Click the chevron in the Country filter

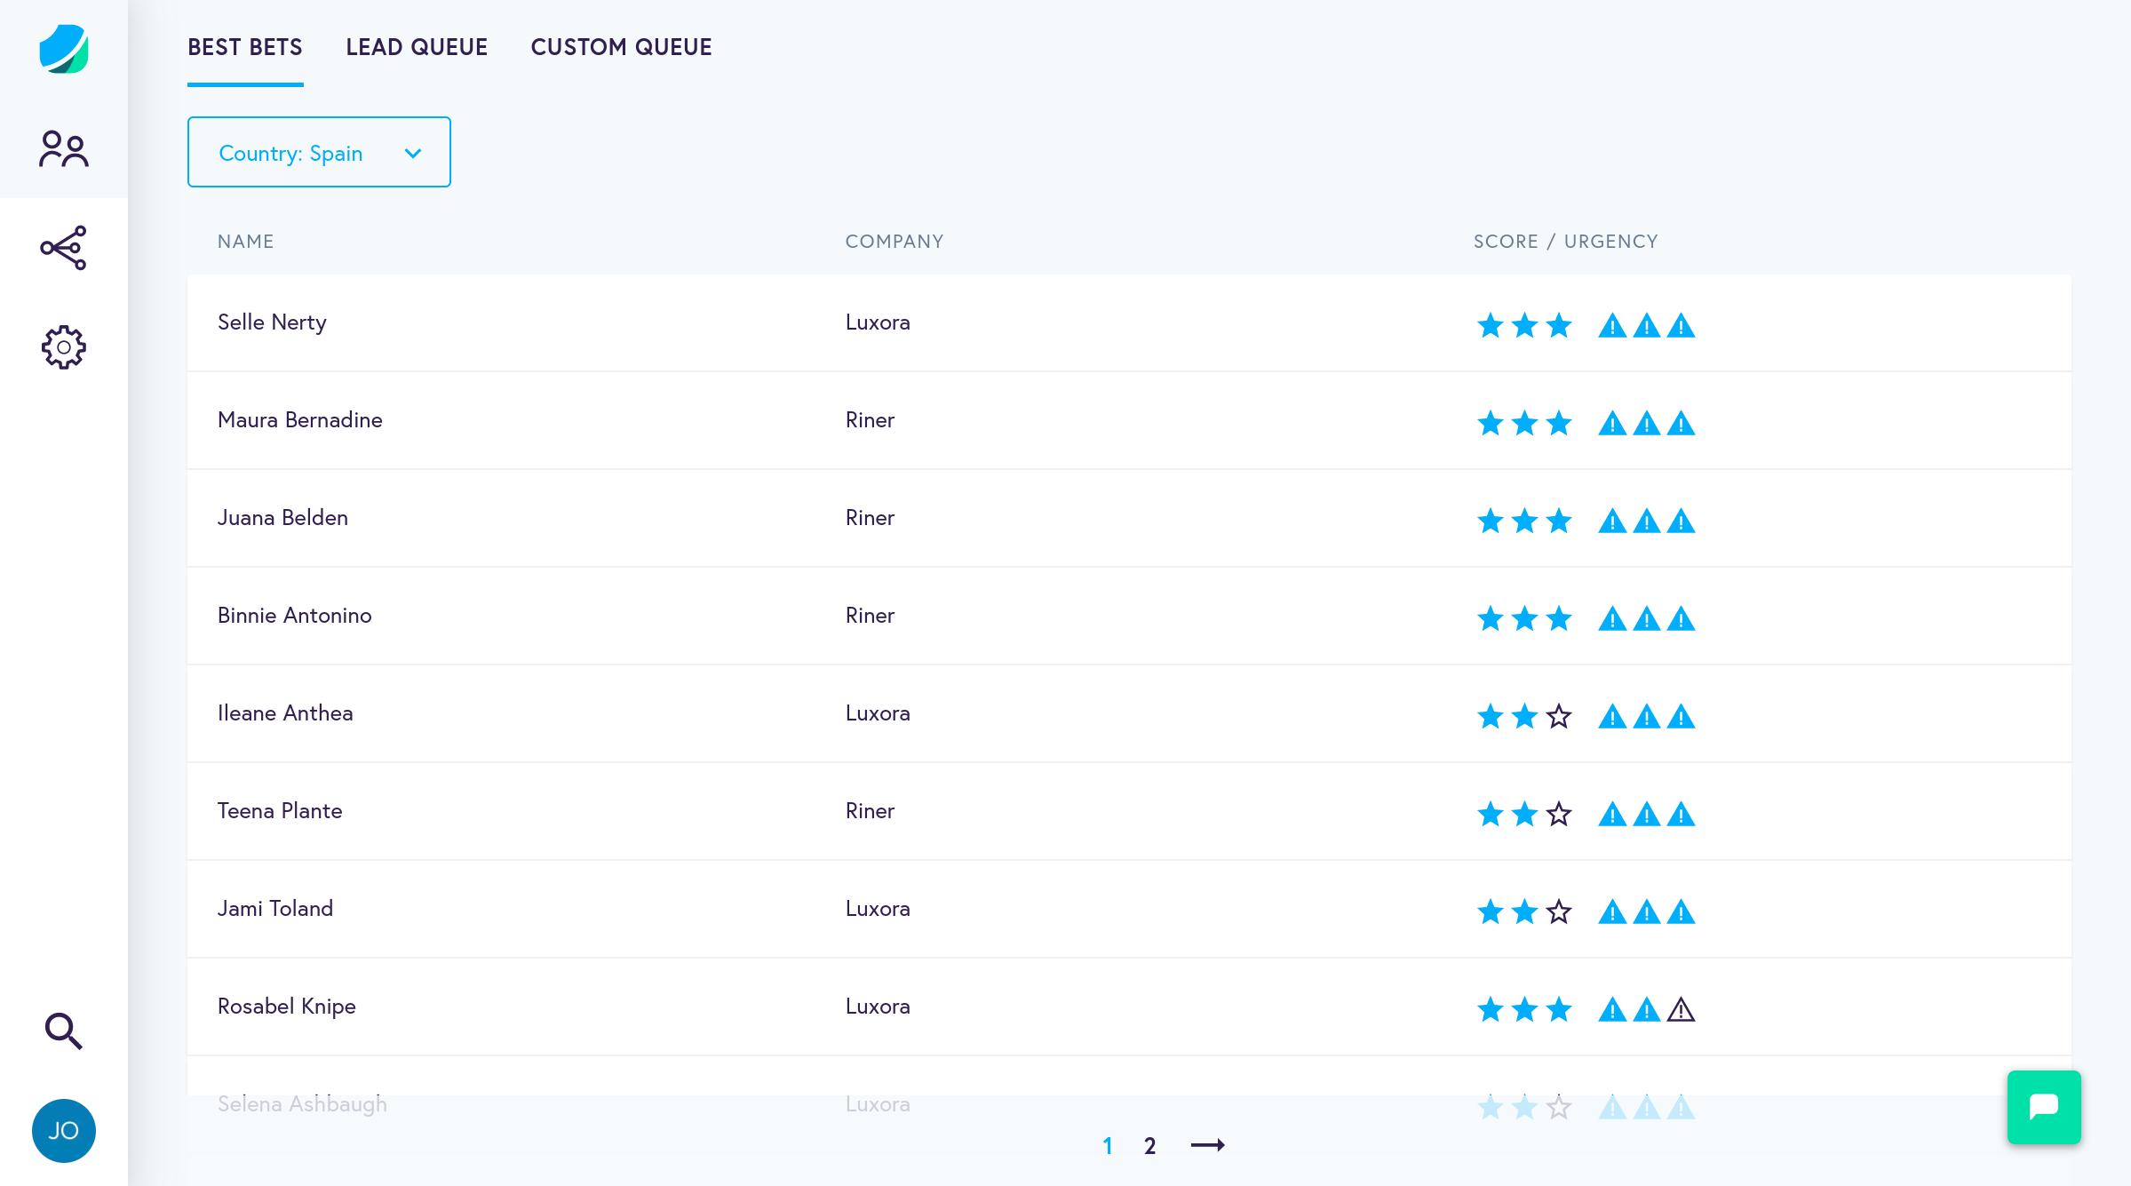click(413, 154)
